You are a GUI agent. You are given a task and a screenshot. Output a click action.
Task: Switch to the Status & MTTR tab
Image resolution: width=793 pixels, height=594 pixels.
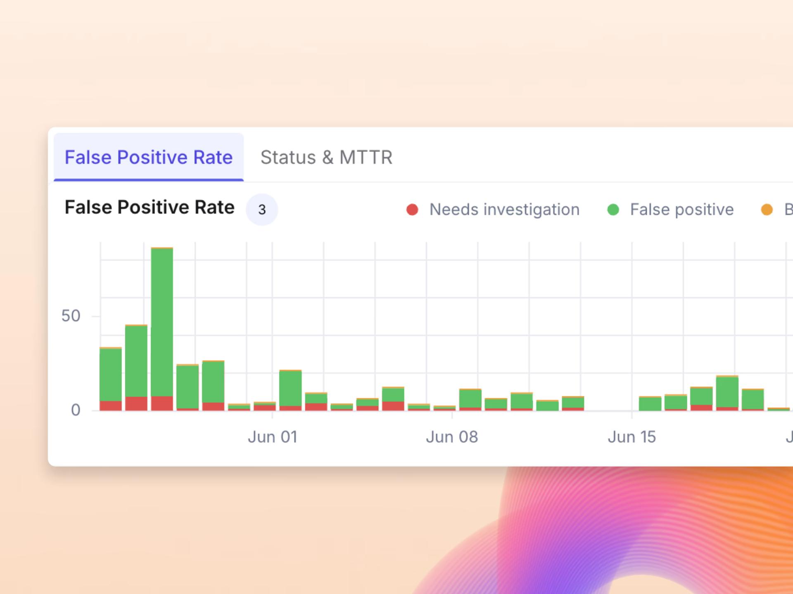[x=326, y=157]
